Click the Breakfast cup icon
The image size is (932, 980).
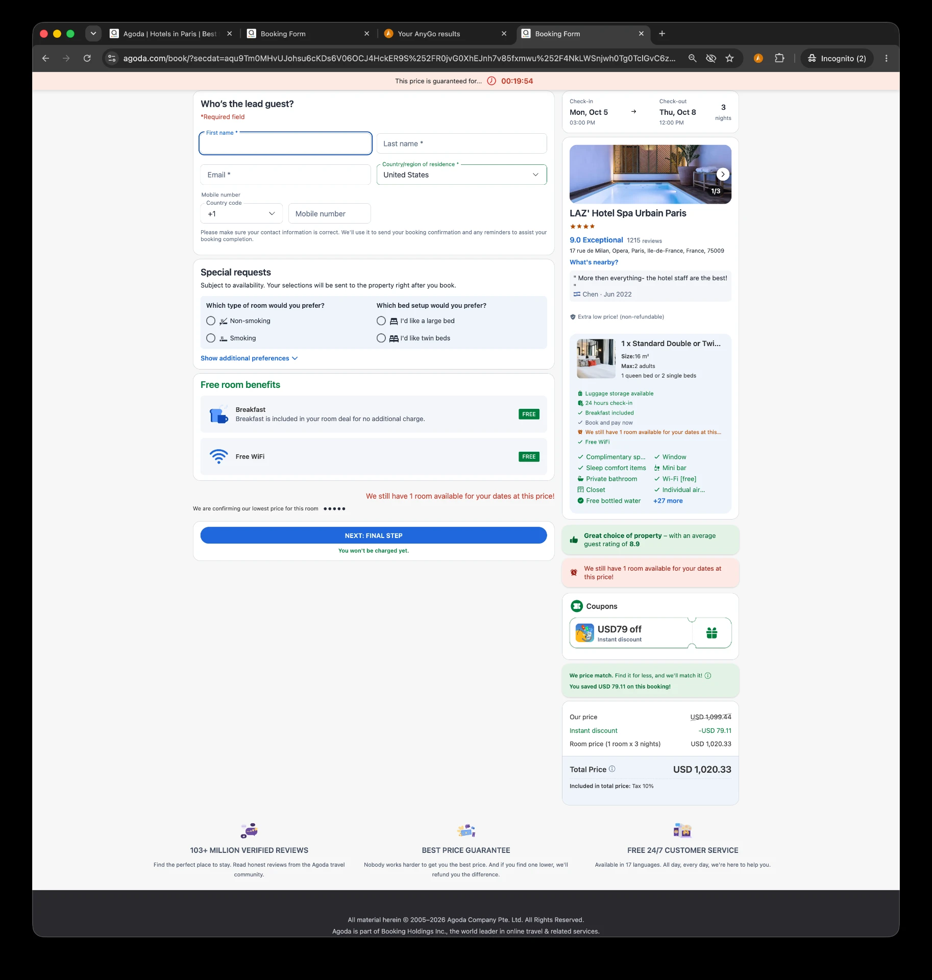click(x=219, y=414)
